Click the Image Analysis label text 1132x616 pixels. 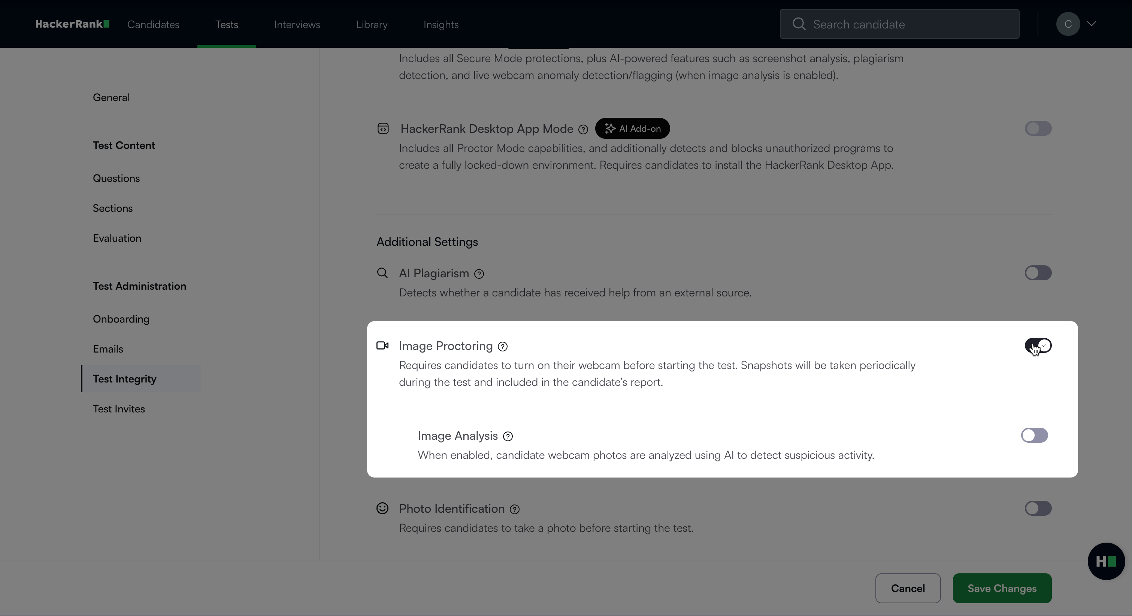457,436
